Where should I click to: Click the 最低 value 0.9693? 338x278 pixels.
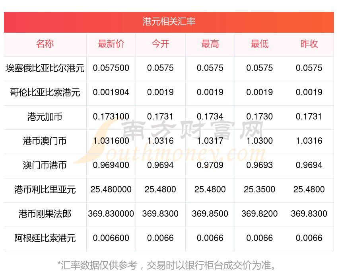click(260, 165)
